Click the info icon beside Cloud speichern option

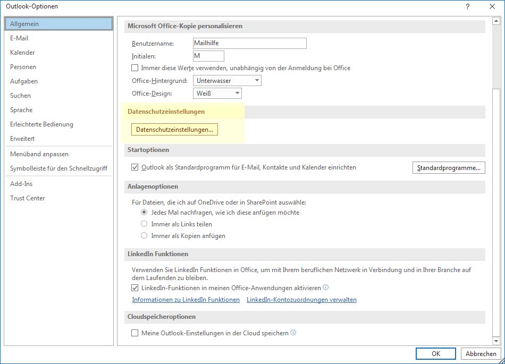point(293,333)
